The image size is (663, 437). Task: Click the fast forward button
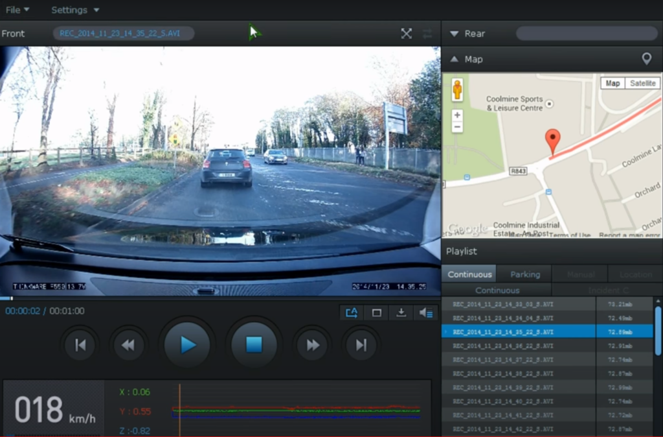click(x=313, y=345)
